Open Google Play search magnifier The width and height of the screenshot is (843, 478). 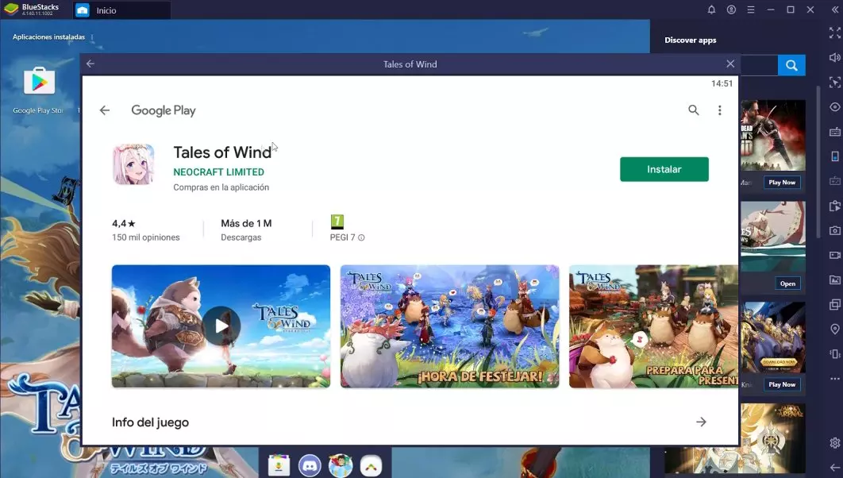coord(693,110)
